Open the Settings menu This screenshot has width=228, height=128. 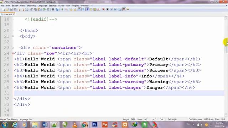click(x=52, y=6)
